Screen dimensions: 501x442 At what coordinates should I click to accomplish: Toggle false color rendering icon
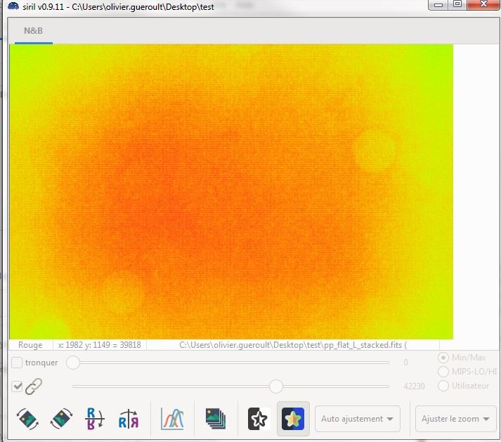coord(293,419)
